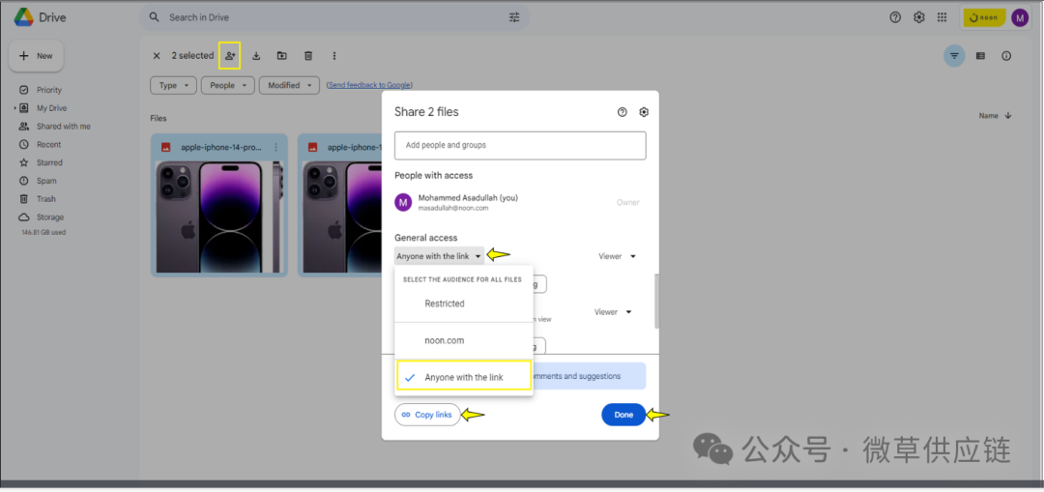Delete selected files with trash icon

point(308,56)
